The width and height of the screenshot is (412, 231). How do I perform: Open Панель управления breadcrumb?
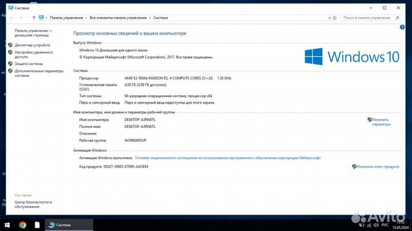click(66, 18)
